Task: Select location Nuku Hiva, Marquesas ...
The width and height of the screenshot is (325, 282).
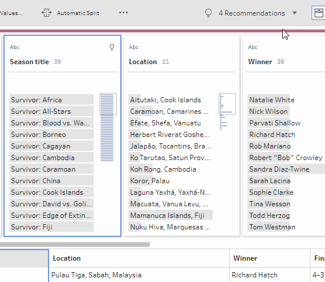Action: point(171,227)
